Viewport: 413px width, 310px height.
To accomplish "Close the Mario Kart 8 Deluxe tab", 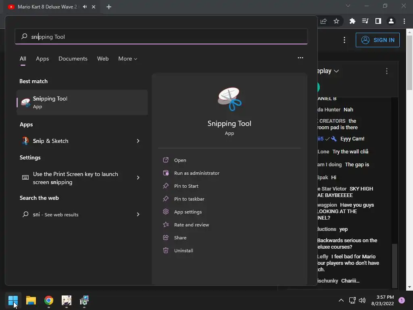I will pyautogui.click(x=94, y=7).
